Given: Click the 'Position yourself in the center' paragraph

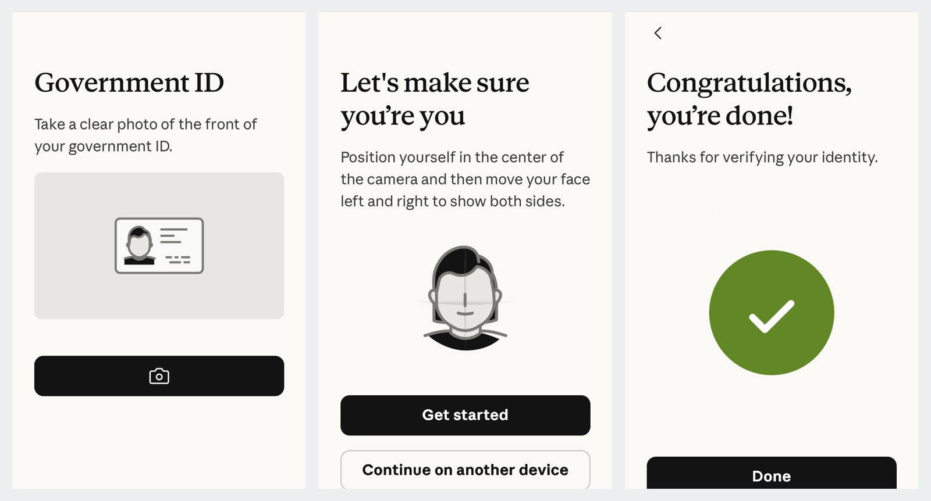Looking at the screenshot, I should point(465,179).
